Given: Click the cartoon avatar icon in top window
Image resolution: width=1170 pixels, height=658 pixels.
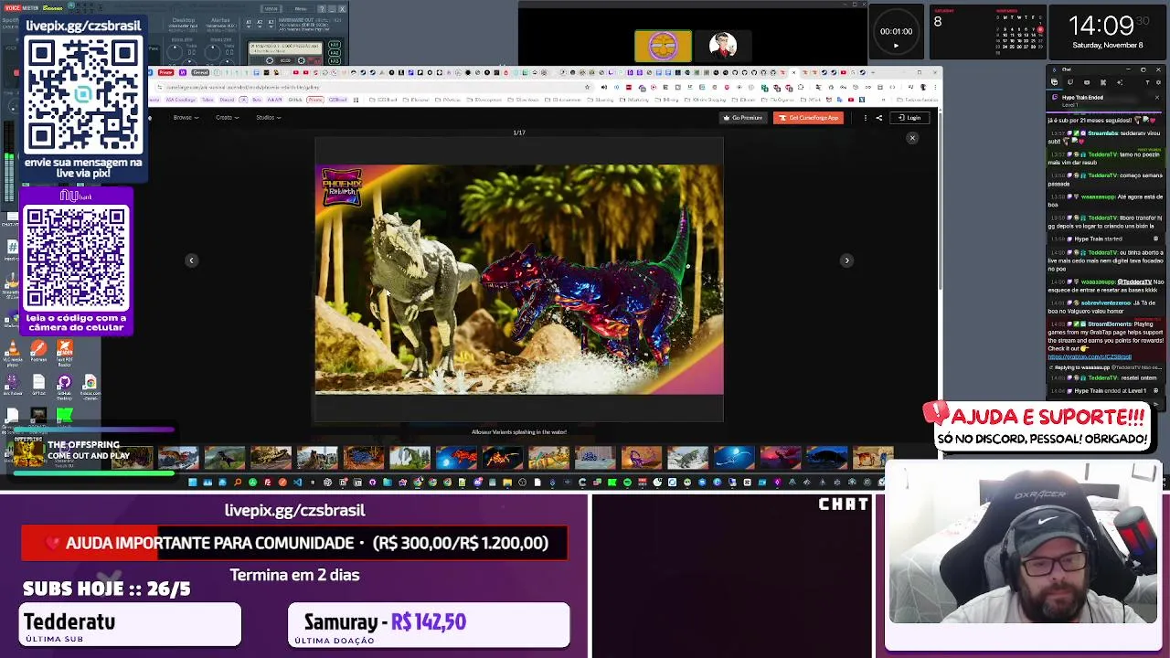Looking at the screenshot, I should point(723,45).
